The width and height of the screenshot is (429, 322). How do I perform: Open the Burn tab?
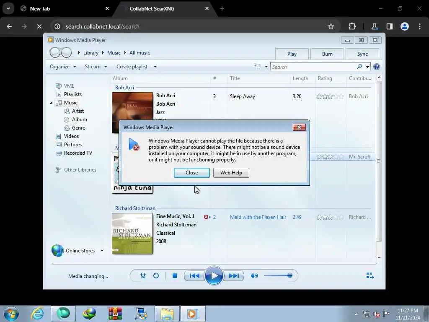tap(327, 54)
